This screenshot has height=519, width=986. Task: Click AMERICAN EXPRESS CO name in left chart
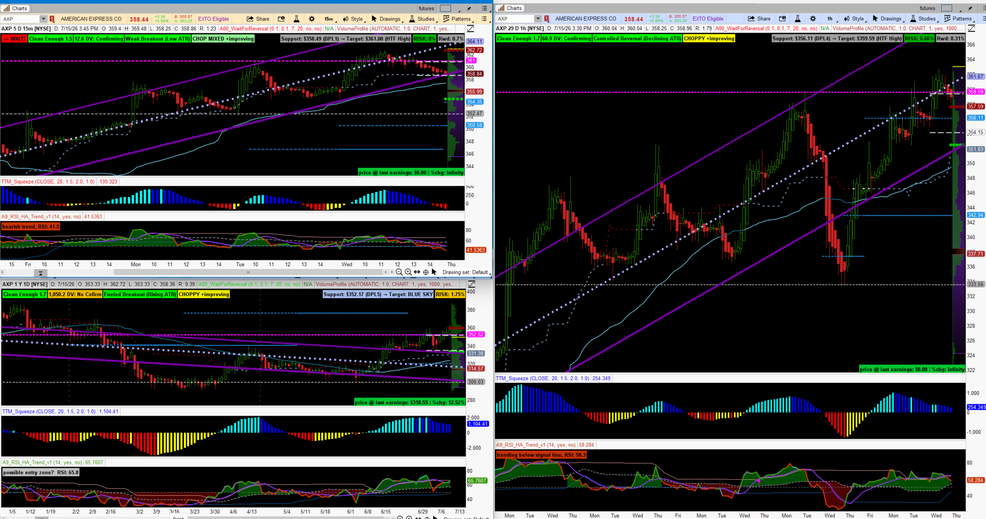click(x=91, y=19)
